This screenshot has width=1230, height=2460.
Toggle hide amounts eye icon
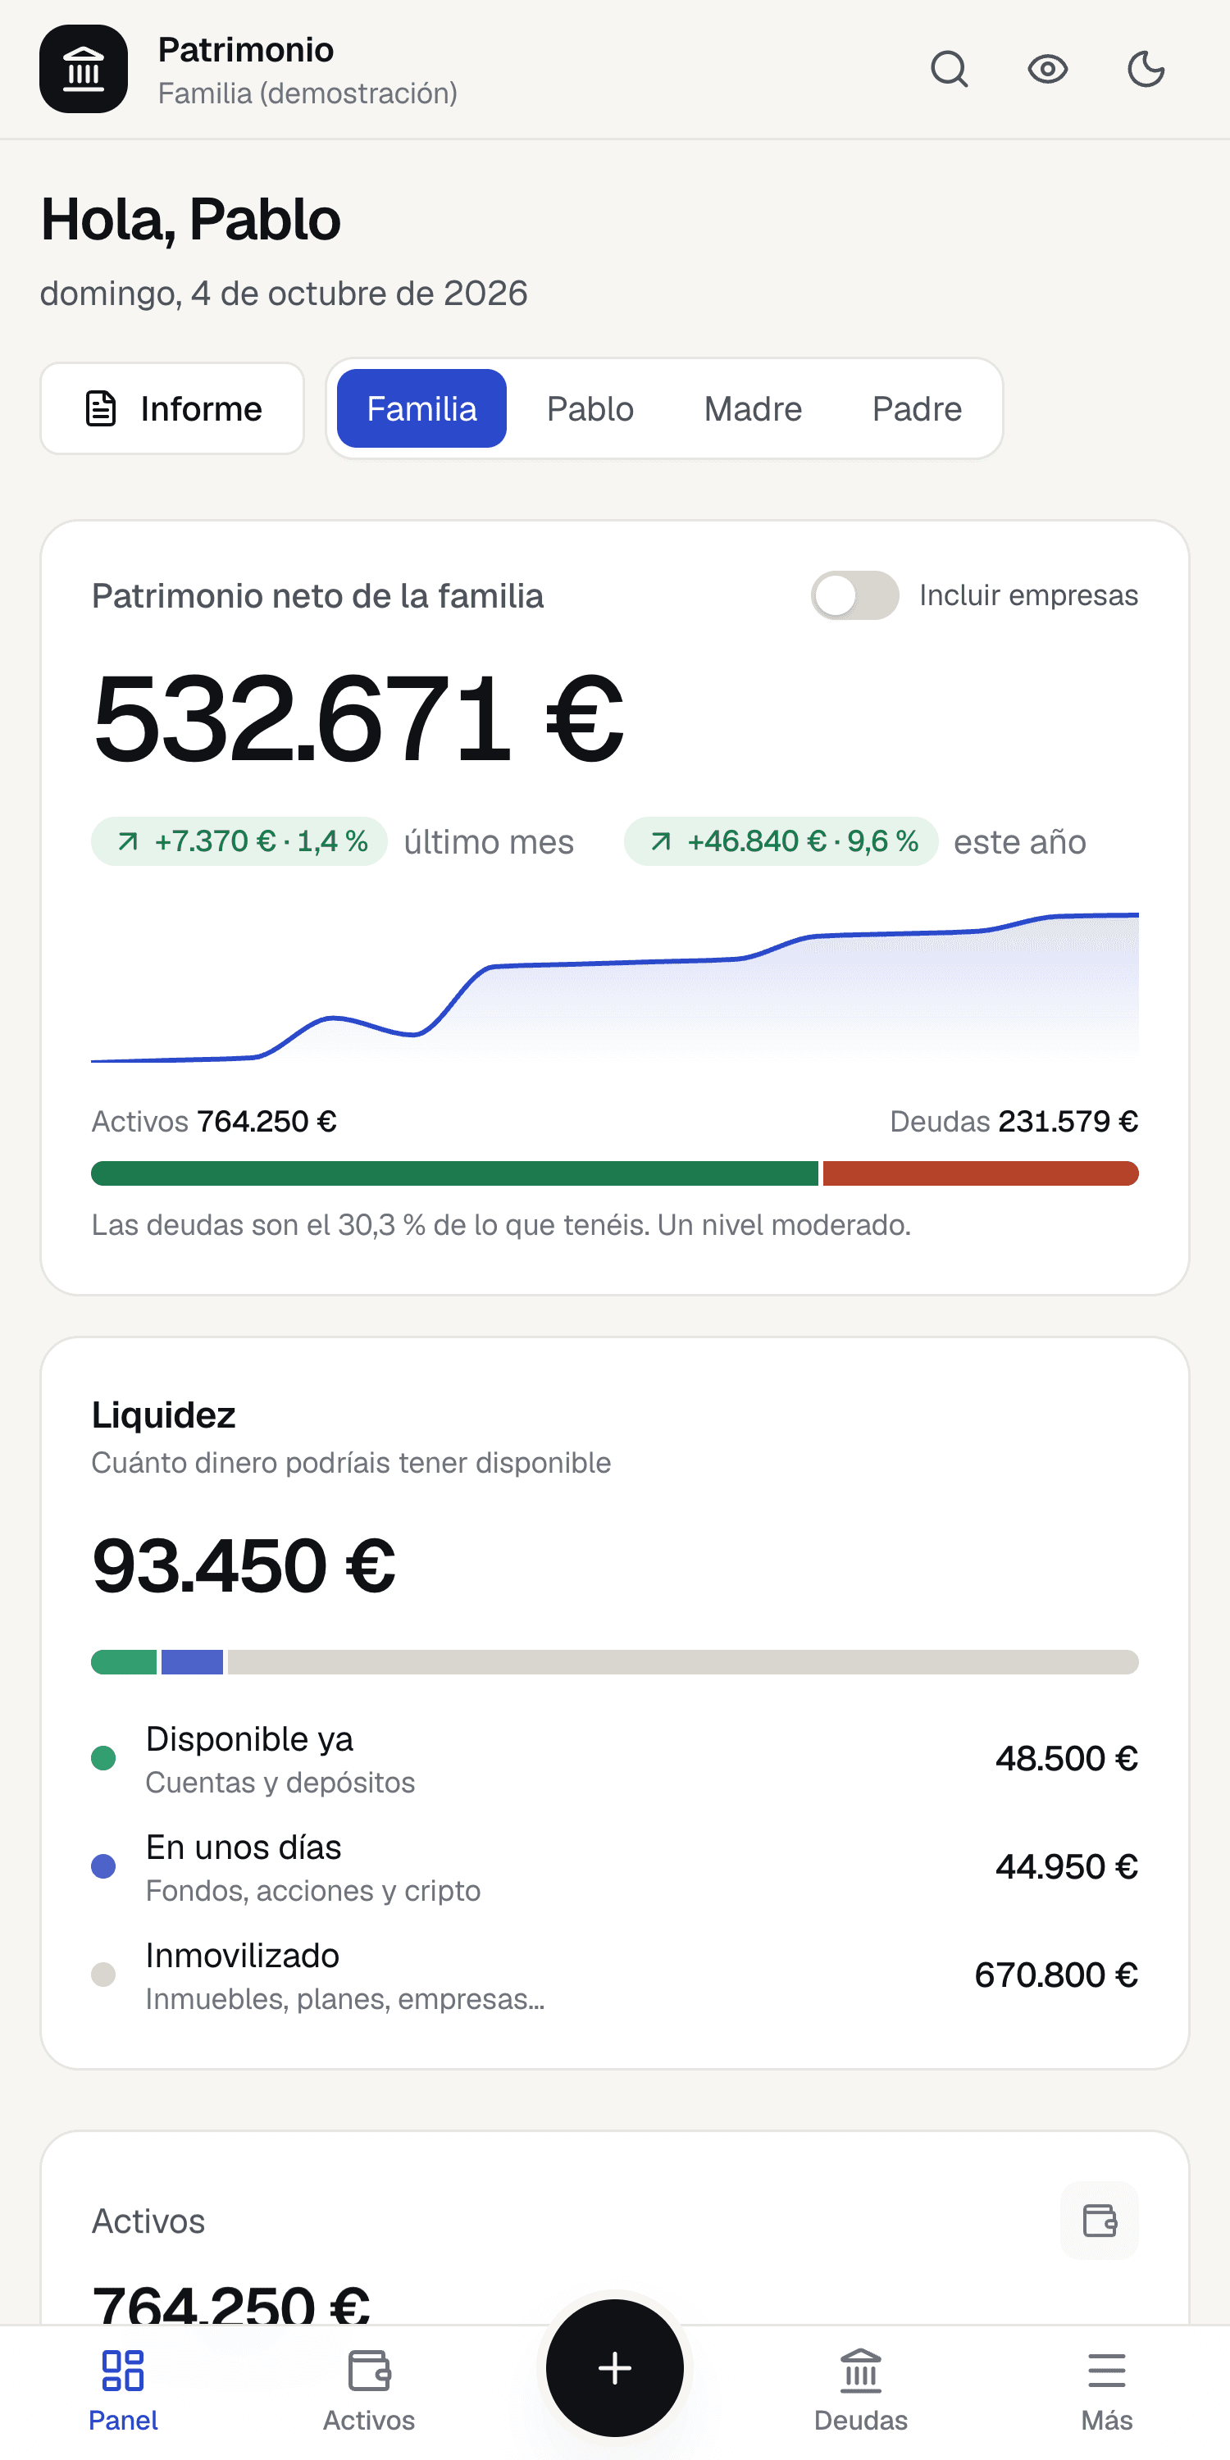pyautogui.click(x=1048, y=70)
